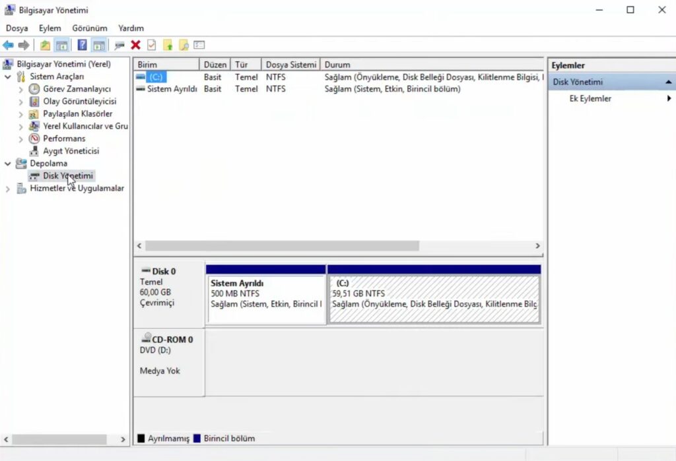Collapse the Sistem Araçları tree node

[8, 77]
